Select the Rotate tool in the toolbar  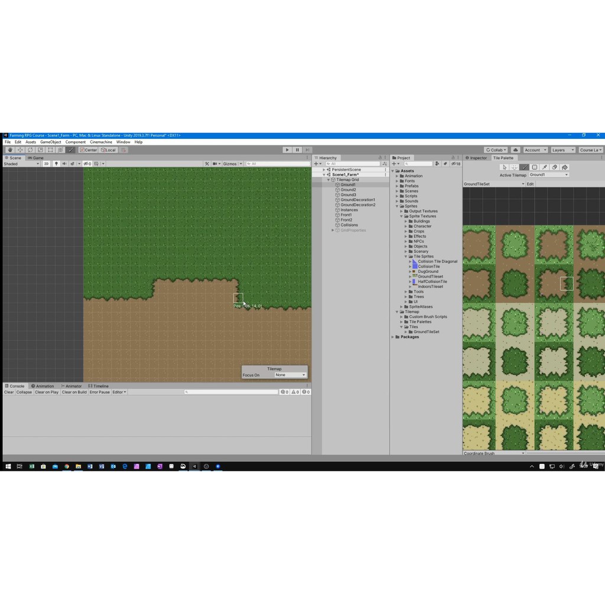(30, 149)
